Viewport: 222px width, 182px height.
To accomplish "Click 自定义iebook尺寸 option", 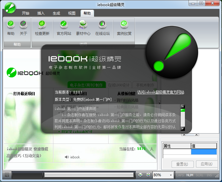I will tap(77, 132).
